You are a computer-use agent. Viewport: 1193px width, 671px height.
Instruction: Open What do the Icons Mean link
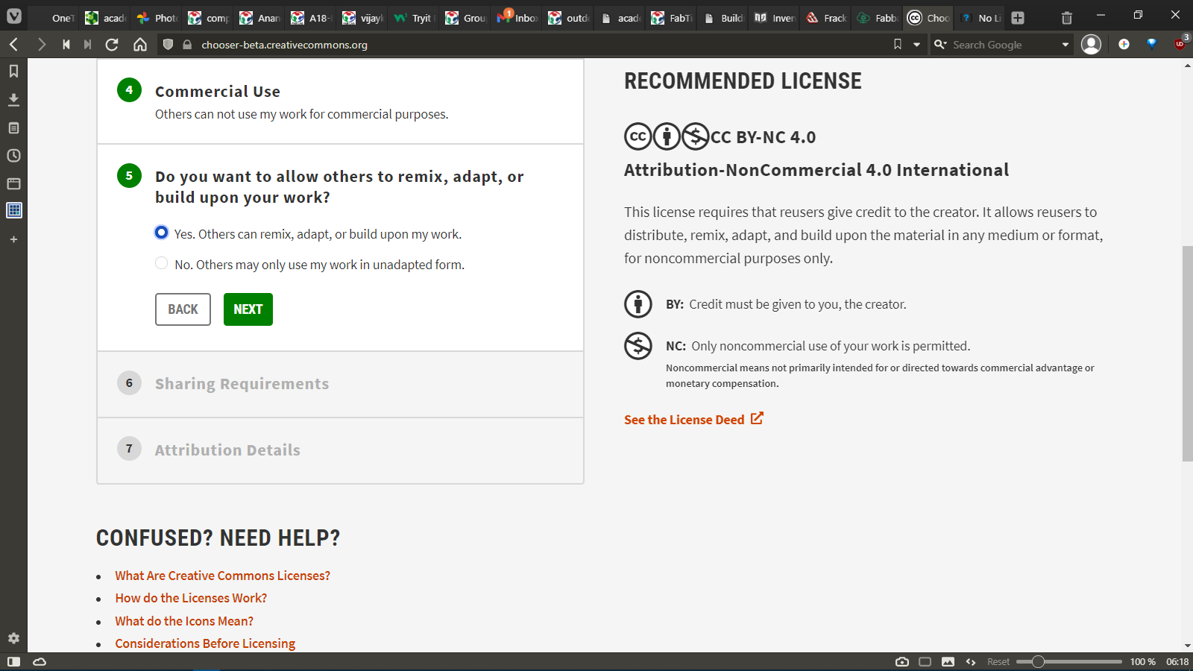184,621
